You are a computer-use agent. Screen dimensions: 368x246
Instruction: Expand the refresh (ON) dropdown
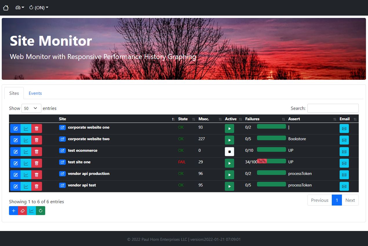(38, 8)
